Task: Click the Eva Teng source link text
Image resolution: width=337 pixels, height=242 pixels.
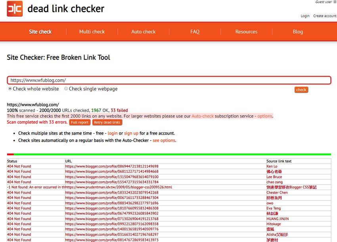Action: pyautogui.click(x=274, y=208)
